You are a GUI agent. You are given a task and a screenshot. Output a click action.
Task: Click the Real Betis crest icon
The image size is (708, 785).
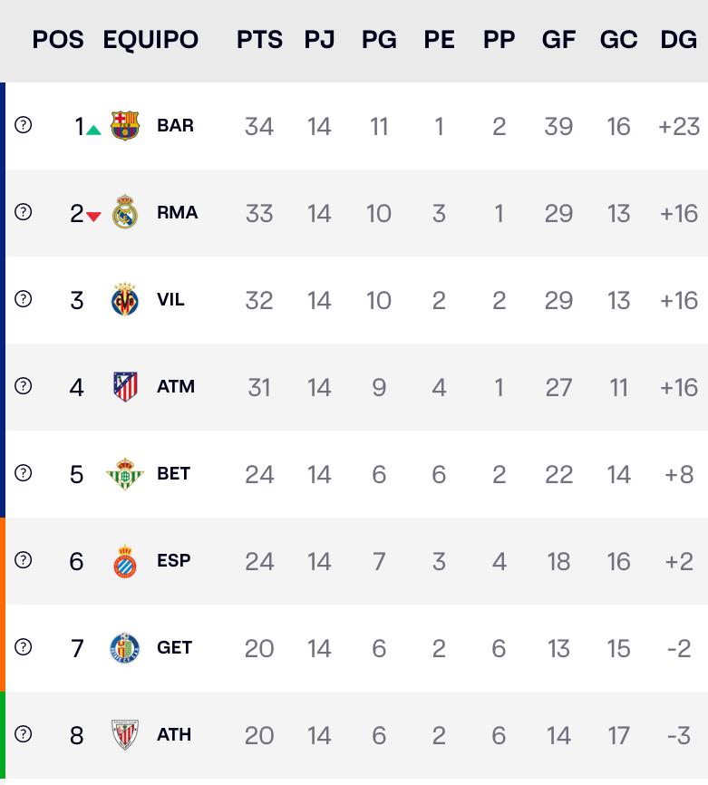(125, 474)
